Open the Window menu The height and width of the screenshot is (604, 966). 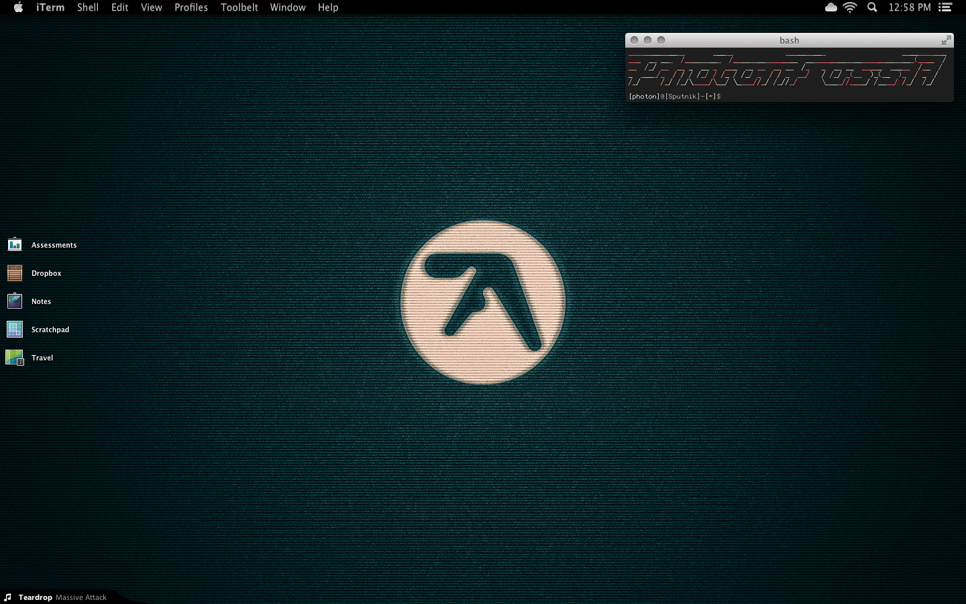point(288,7)
